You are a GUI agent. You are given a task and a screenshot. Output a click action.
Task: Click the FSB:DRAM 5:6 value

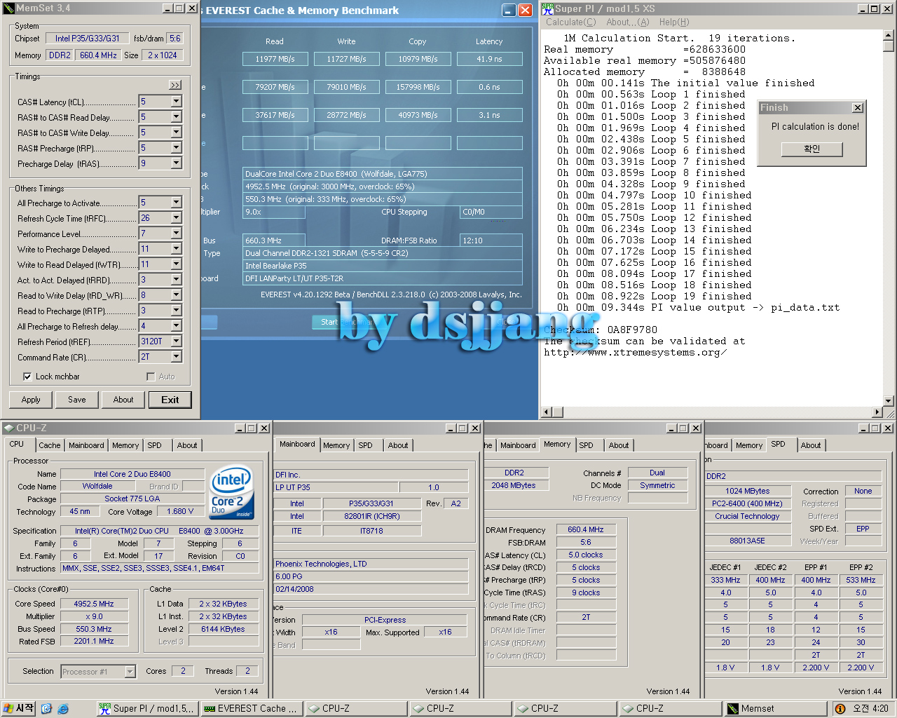coord(586,542)
